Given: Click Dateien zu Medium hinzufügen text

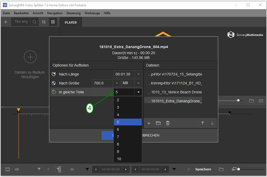Looking at the screenshot, I should (30, 75).
